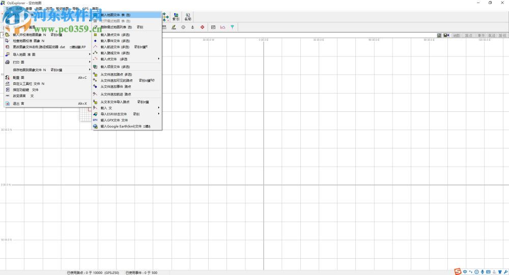This screenshot has height=275, width=509.
Task: Choose 检查地图校准 entry
Action: (x=47, y=41)
